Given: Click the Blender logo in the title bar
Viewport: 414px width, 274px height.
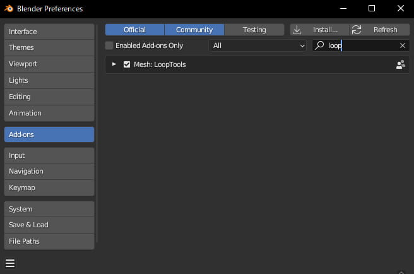Looking at the screenshot, I should [x=9, y=9].
